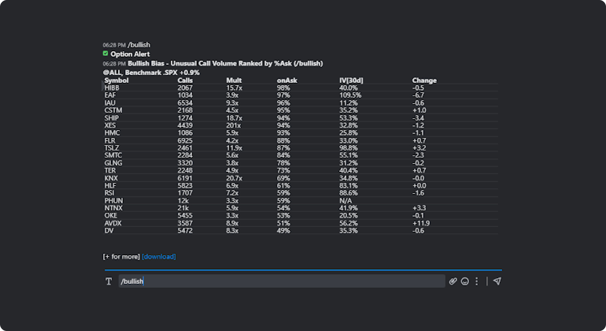This screenshot has width=606, height=331.
Task: Click the Mult column header
Action: click(x=234, y=80)
